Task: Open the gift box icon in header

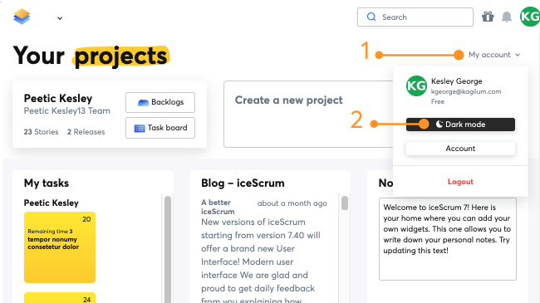Action: click(x=488, y=17)
